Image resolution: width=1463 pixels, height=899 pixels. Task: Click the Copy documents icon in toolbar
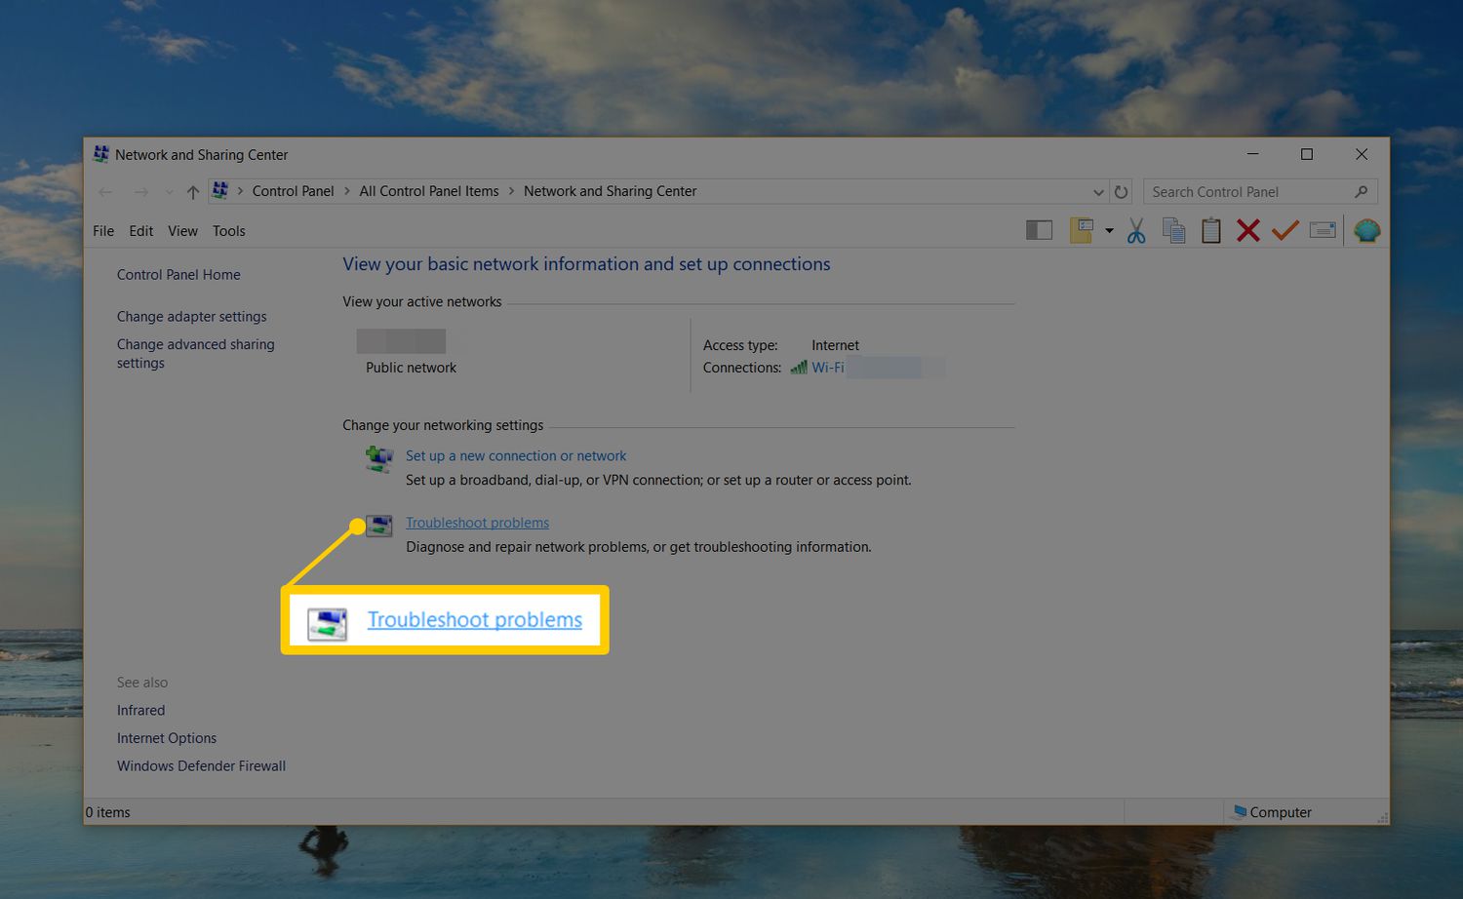1173,231
